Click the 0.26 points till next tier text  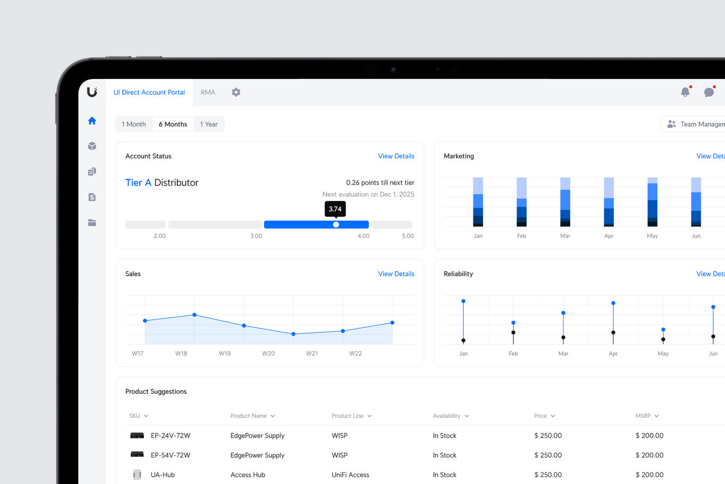click(x=380, y=183)
